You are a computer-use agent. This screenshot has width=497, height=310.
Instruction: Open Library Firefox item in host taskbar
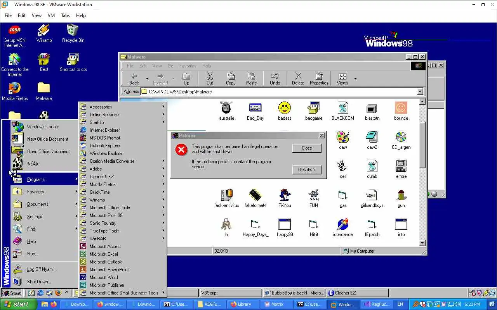pyautogui.click(x=243, y=304)
